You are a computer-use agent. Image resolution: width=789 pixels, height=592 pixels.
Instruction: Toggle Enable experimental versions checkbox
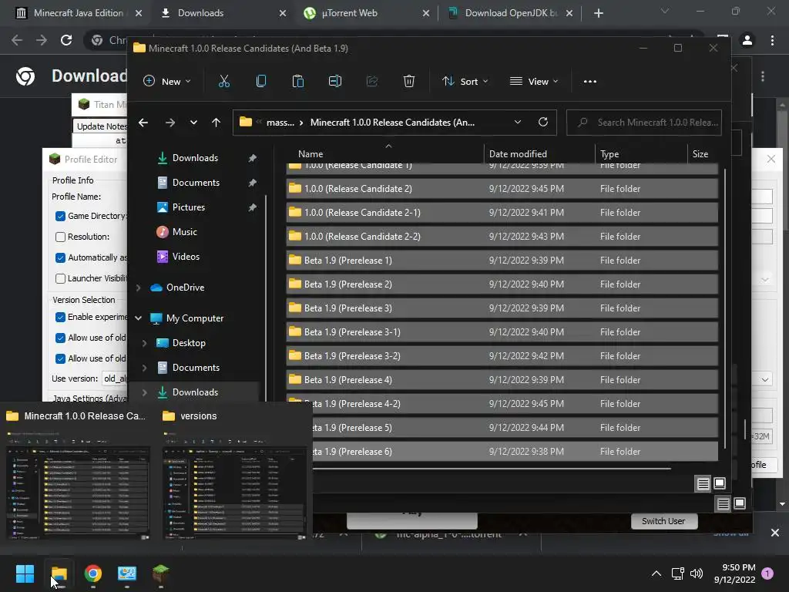pyautogui.click(x=60, y=317)
